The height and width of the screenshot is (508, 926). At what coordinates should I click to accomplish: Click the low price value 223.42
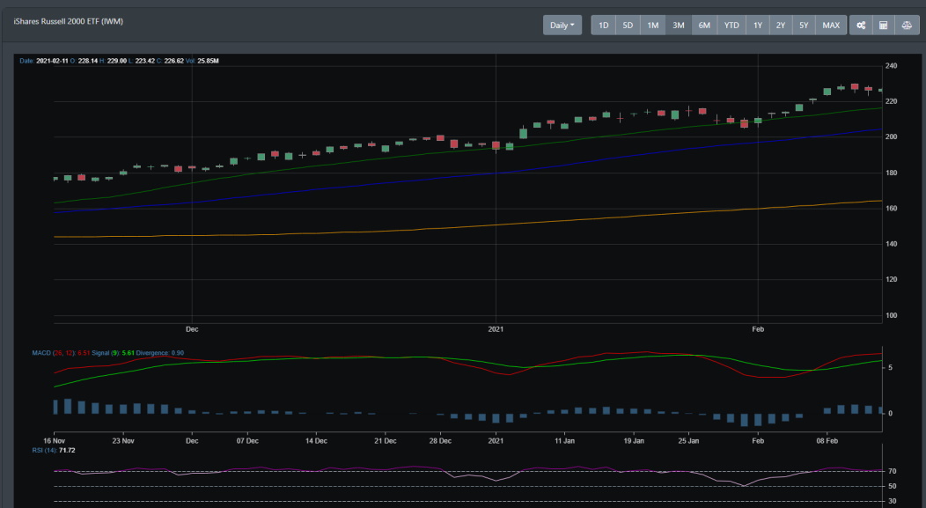(x=144, y=61)
